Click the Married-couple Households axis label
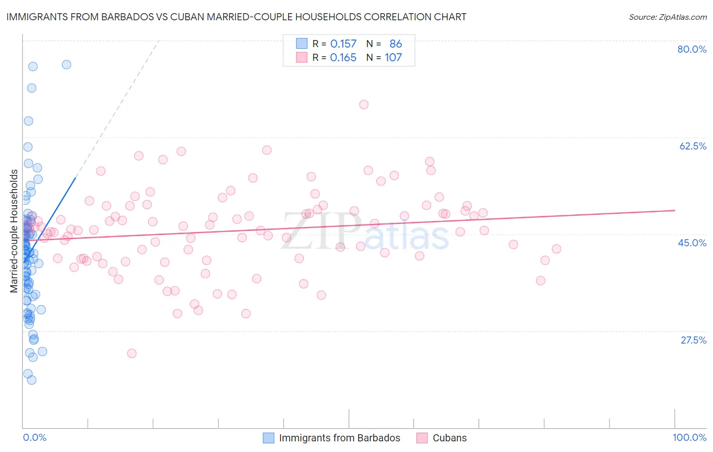This screenshot has width=713, height=452. 14,231
